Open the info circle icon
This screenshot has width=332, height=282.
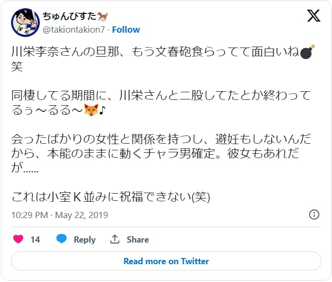point(314,214)
